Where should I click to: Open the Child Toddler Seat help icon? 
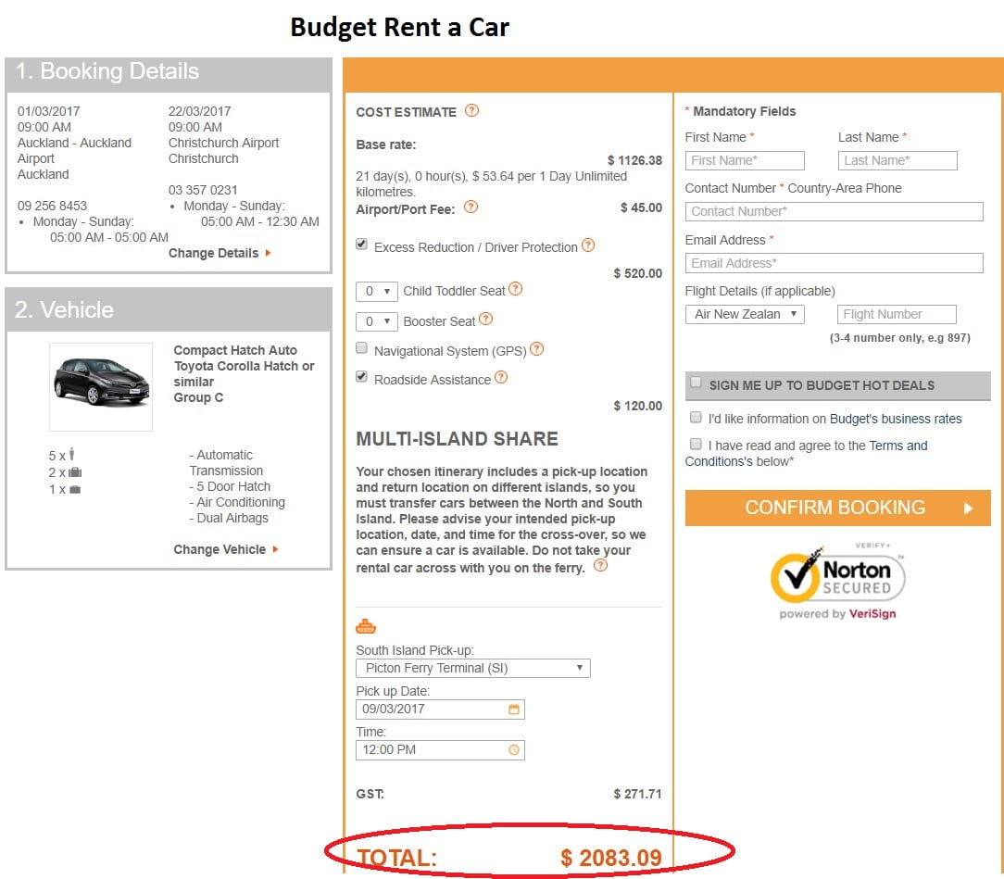click(516, 289)
